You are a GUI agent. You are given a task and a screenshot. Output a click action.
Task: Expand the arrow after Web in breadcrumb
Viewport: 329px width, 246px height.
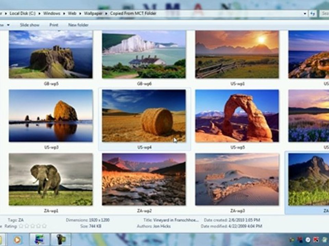tap(80, 14)
